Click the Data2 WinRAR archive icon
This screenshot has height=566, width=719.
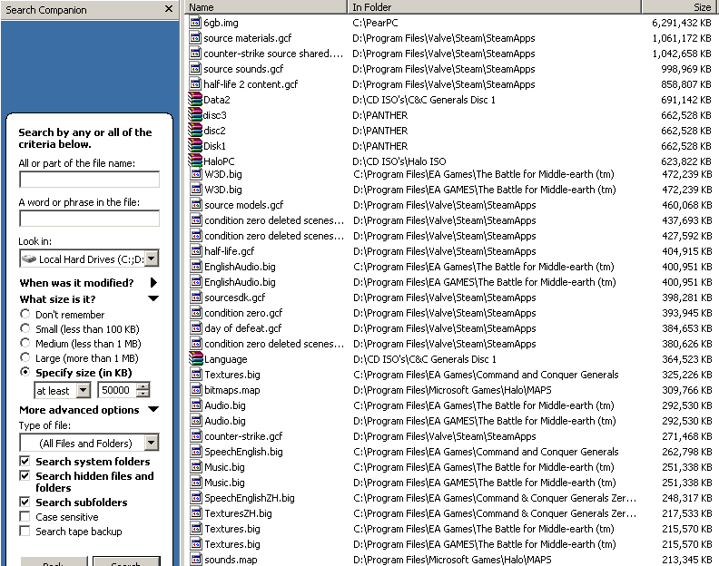195,99
